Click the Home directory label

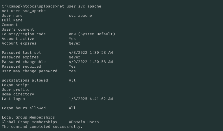[18, 94]
